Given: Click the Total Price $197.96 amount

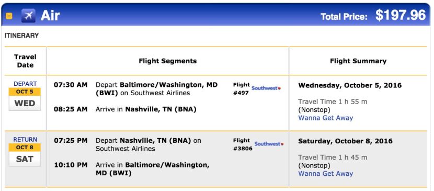Looking at the screenshot, I should click(400, 15).
